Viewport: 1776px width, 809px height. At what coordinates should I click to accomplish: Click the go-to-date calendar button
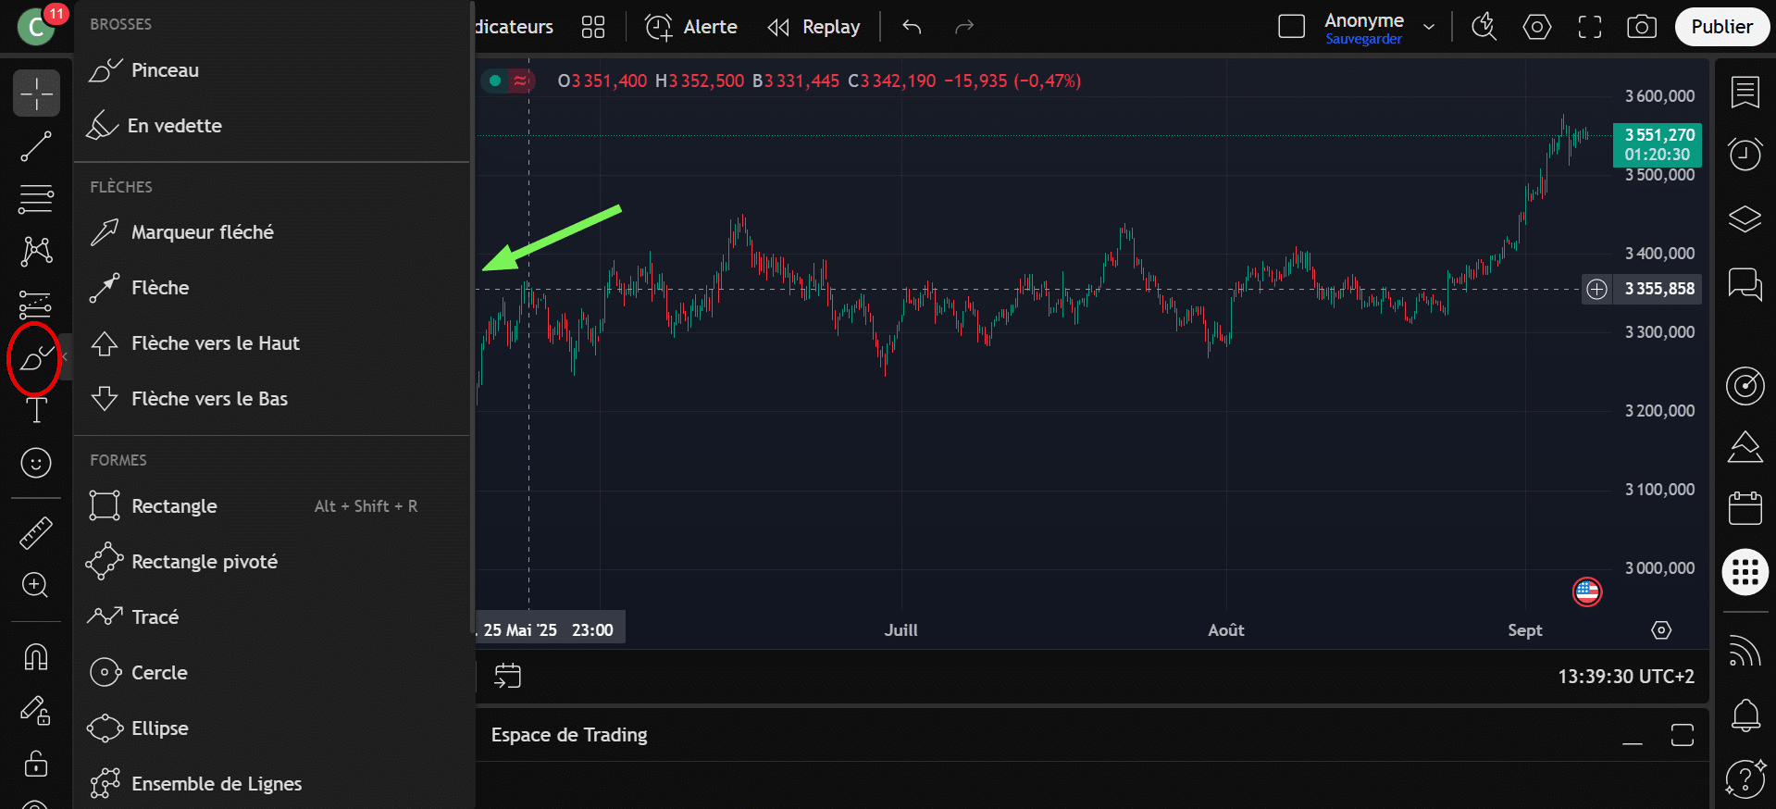point(507,677)
